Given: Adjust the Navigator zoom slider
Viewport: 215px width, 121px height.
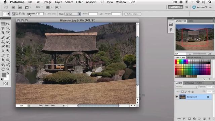Looking at the screenshot, I should click(200, 54).
